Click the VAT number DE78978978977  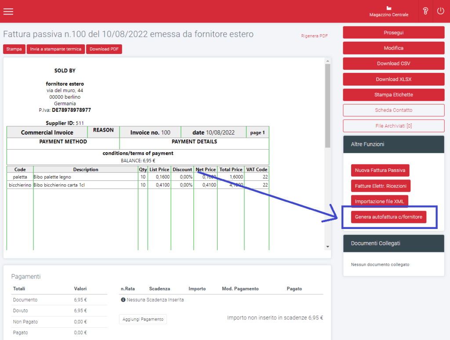pos(71,110)
